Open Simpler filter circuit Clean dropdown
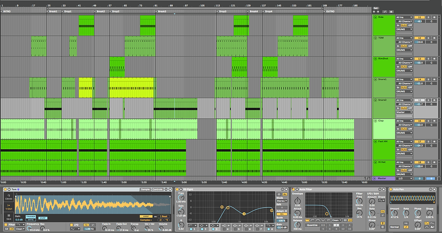 point(20,229)
